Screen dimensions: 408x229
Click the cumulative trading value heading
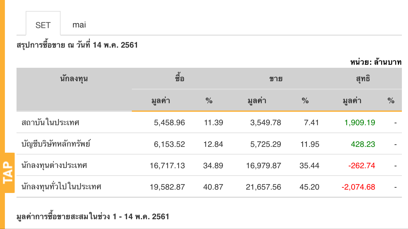(x=93, y=217)
